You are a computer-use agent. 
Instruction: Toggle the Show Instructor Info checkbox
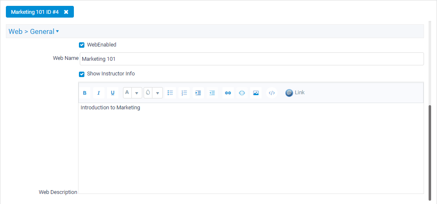[82, 74]
